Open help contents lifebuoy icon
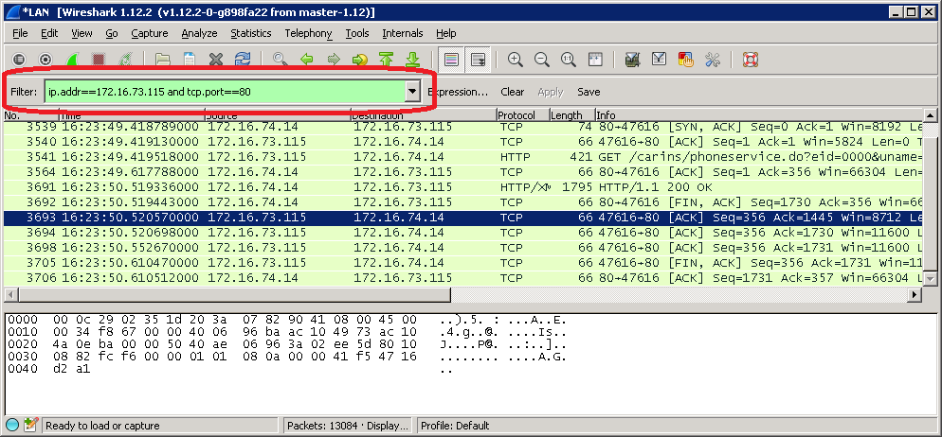Image resolution: width=942 pixels, height=437 pixels. 750,60
